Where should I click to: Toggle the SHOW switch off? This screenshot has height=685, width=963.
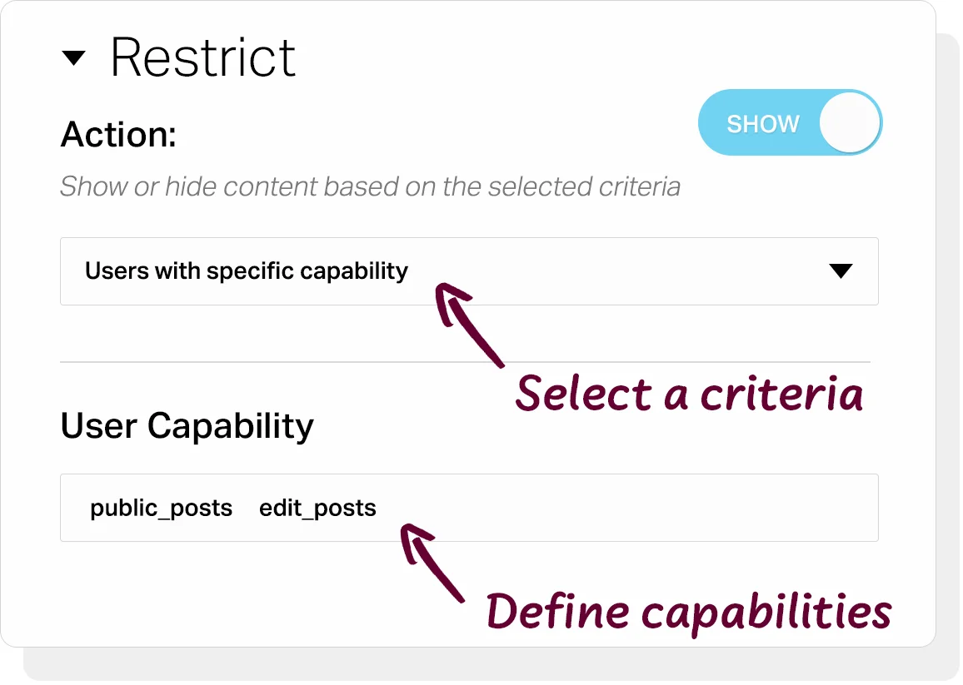[790, 122]
